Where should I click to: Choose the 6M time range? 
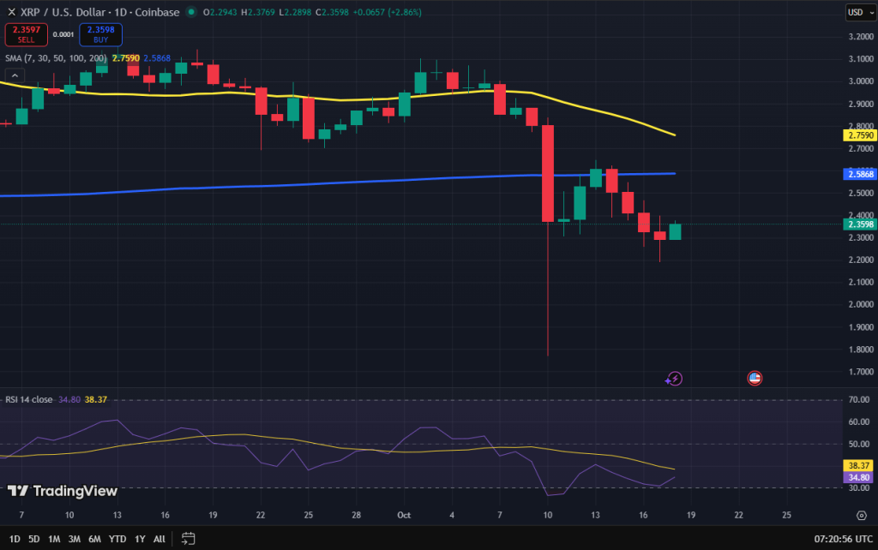click(94, 539)
